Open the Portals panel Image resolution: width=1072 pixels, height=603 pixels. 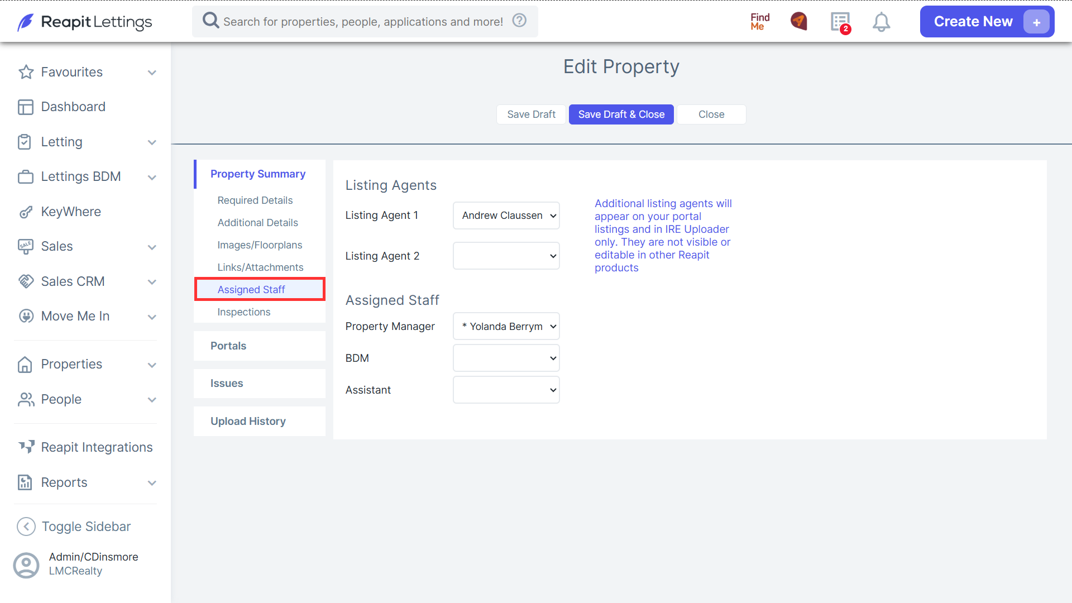(259, 346)
